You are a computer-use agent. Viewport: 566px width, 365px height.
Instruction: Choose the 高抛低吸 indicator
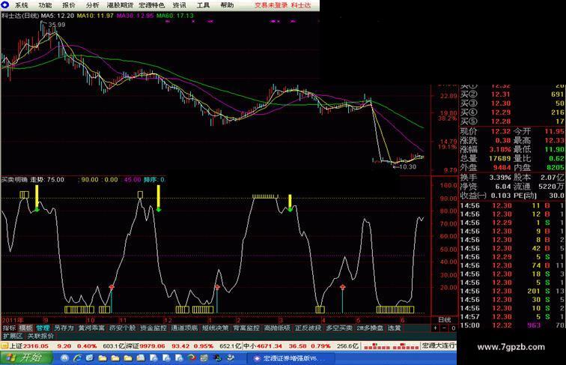click(x=277, y=328)
